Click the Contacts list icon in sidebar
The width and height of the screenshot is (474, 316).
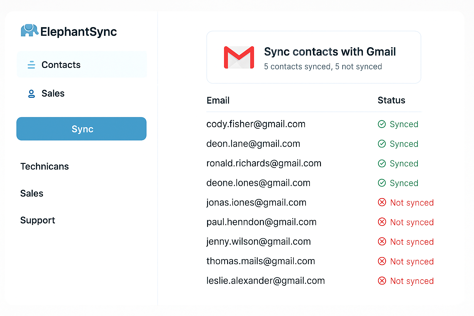(x=31, y=65)
